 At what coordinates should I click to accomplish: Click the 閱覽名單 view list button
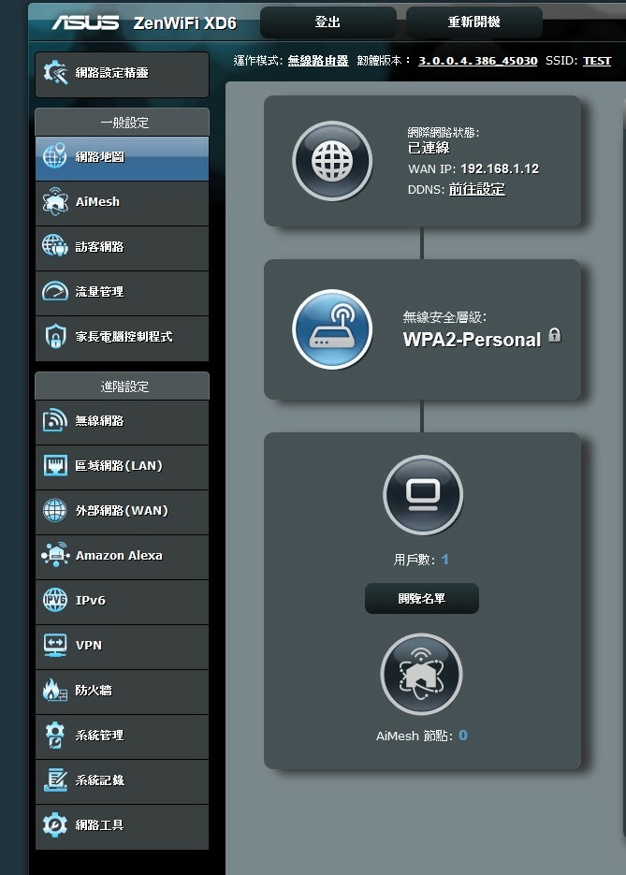click(422, 598)
